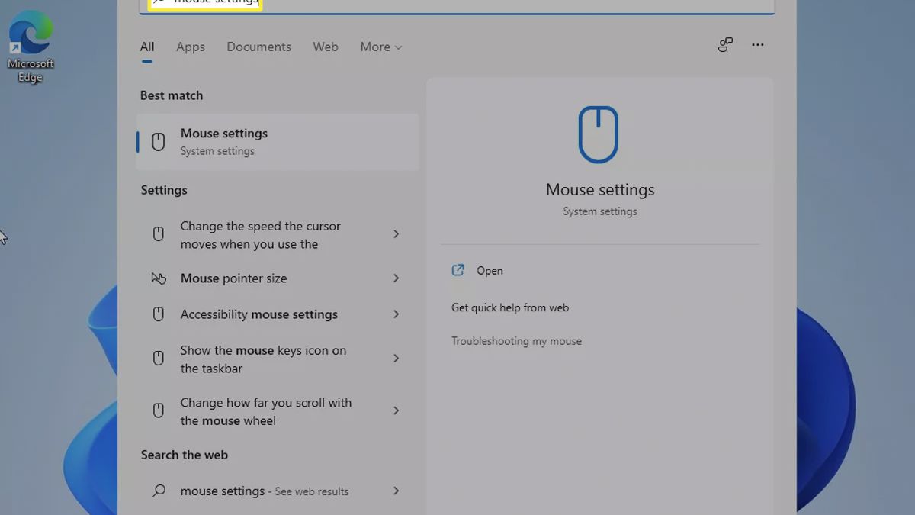Switch to the Documents tab

[258, 47]
